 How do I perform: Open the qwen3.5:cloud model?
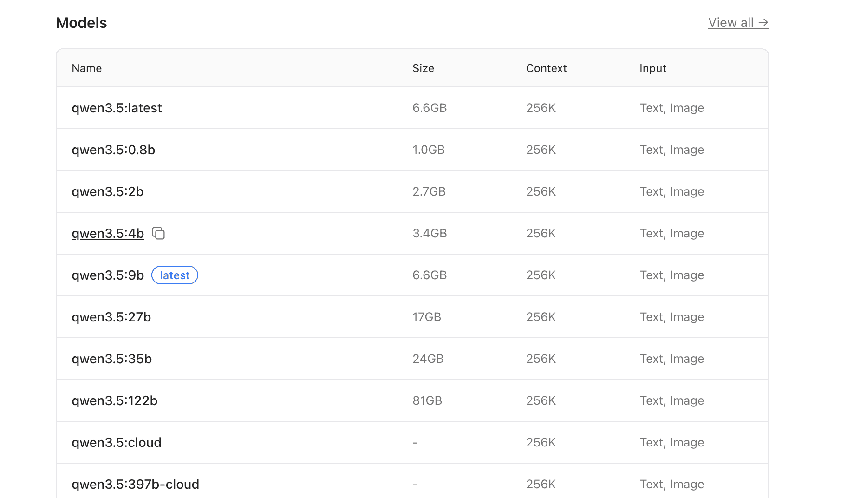click(x=117, y=442)
